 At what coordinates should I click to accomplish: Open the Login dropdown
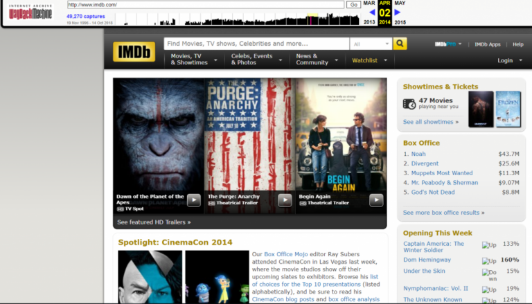click(x=510, y=60)
